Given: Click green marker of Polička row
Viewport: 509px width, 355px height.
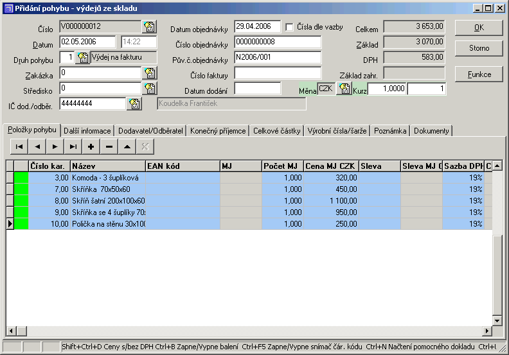Looking at the screenshot, I should [x=21, y=223].
